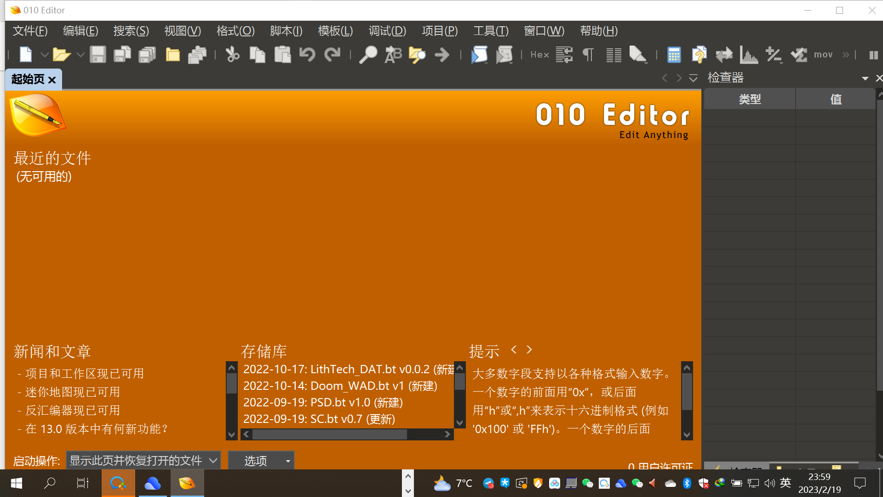Open the Histogram icon
Screen dimensions: 883x497
749,55
